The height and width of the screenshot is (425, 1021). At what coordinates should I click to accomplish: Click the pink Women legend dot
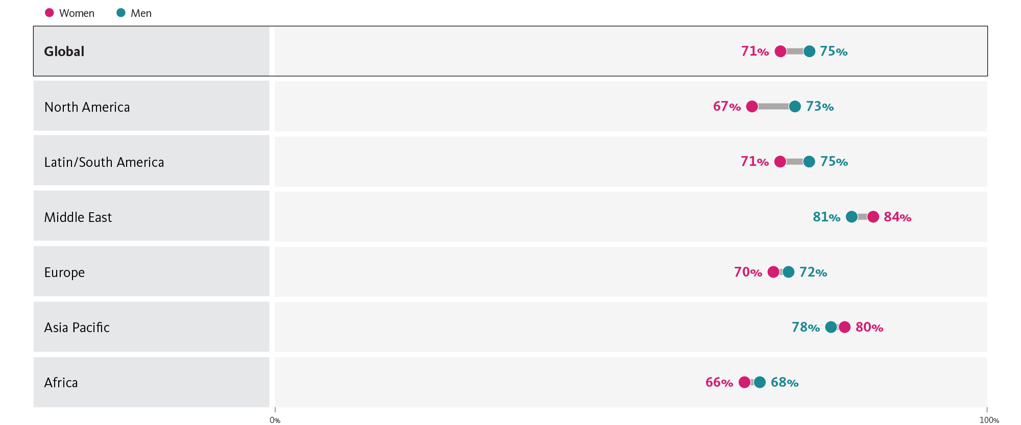point(50,13)
